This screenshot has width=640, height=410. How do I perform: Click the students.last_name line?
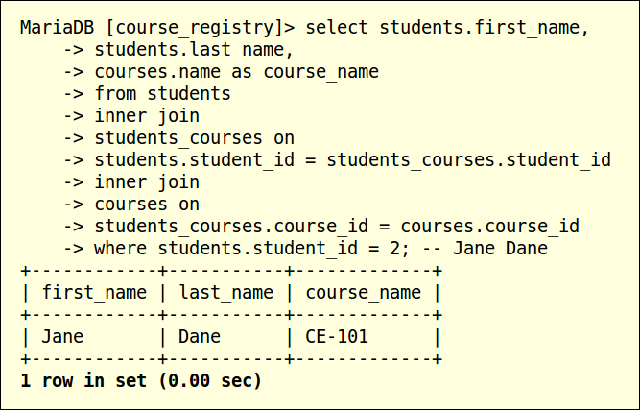click(x=194, y=50)
